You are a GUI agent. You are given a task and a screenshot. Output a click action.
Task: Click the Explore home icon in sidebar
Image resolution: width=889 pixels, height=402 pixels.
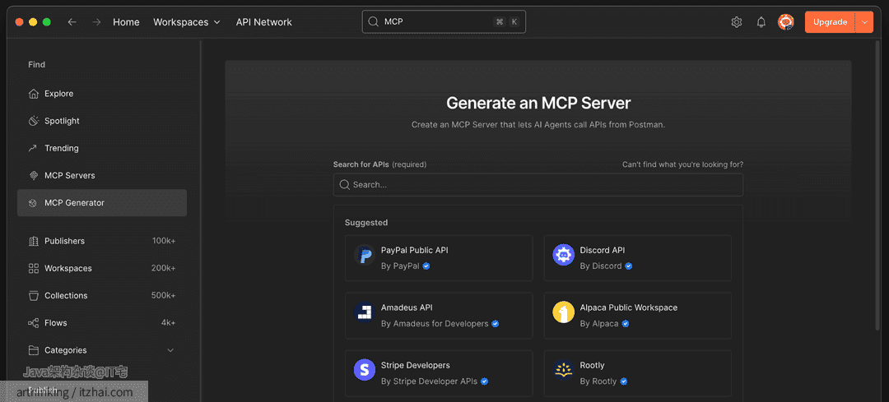pos(34,94)
